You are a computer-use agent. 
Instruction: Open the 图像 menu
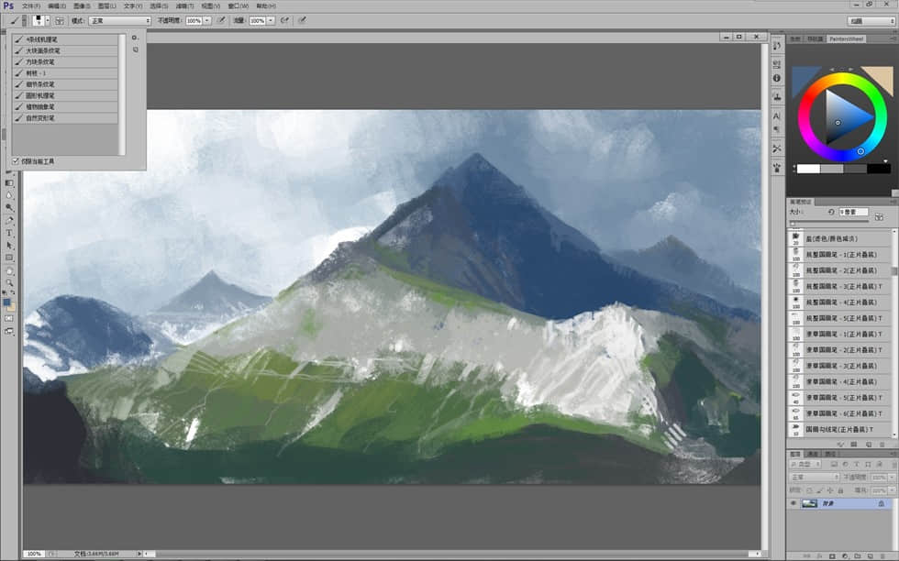click(x=82, y=5)
